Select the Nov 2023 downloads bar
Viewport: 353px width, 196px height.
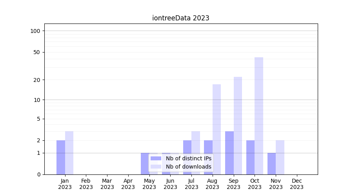click(280, 157)
